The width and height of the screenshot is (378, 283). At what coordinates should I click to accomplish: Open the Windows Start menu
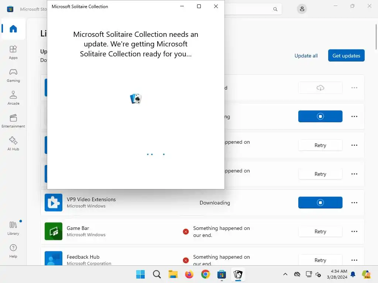140,274
